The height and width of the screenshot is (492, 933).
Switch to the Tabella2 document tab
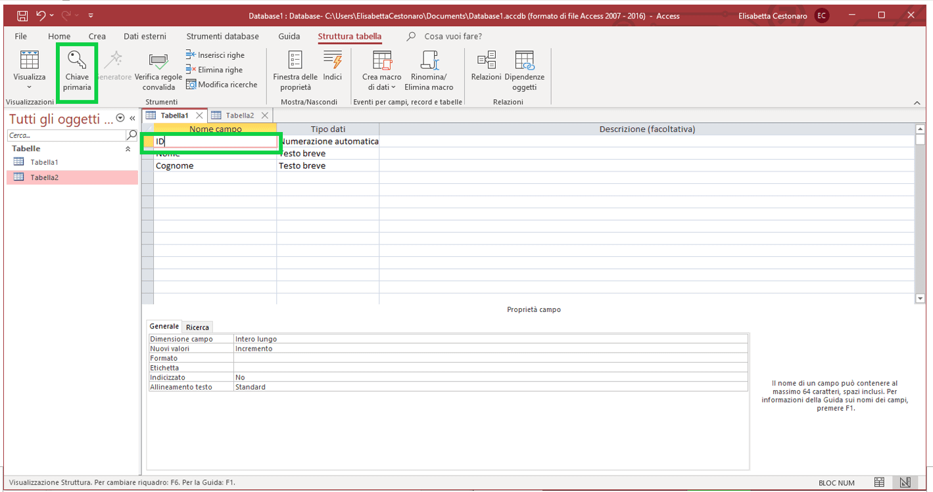point(240,115)
